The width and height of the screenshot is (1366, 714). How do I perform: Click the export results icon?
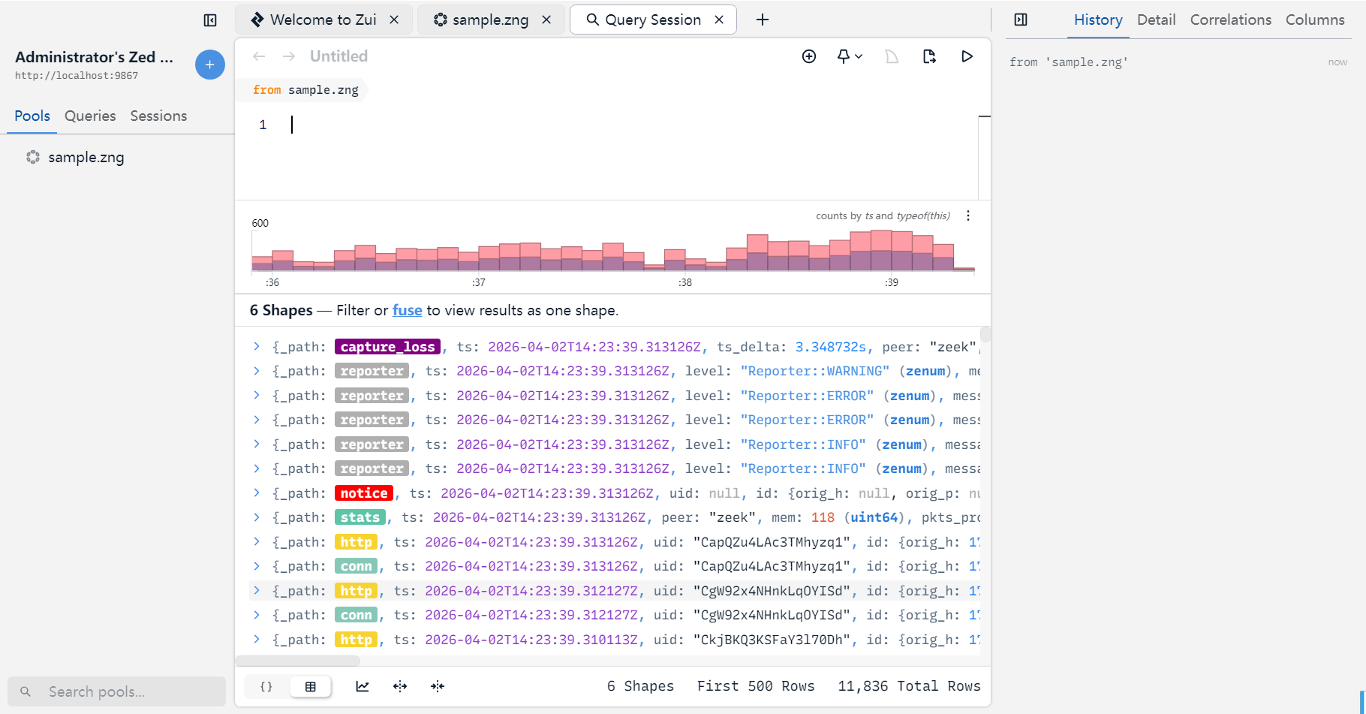pos(929,56)
